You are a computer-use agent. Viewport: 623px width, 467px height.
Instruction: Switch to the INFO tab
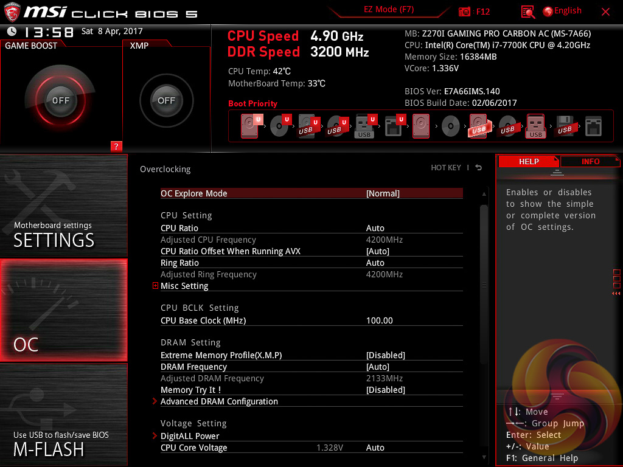(x=590, y=161)
